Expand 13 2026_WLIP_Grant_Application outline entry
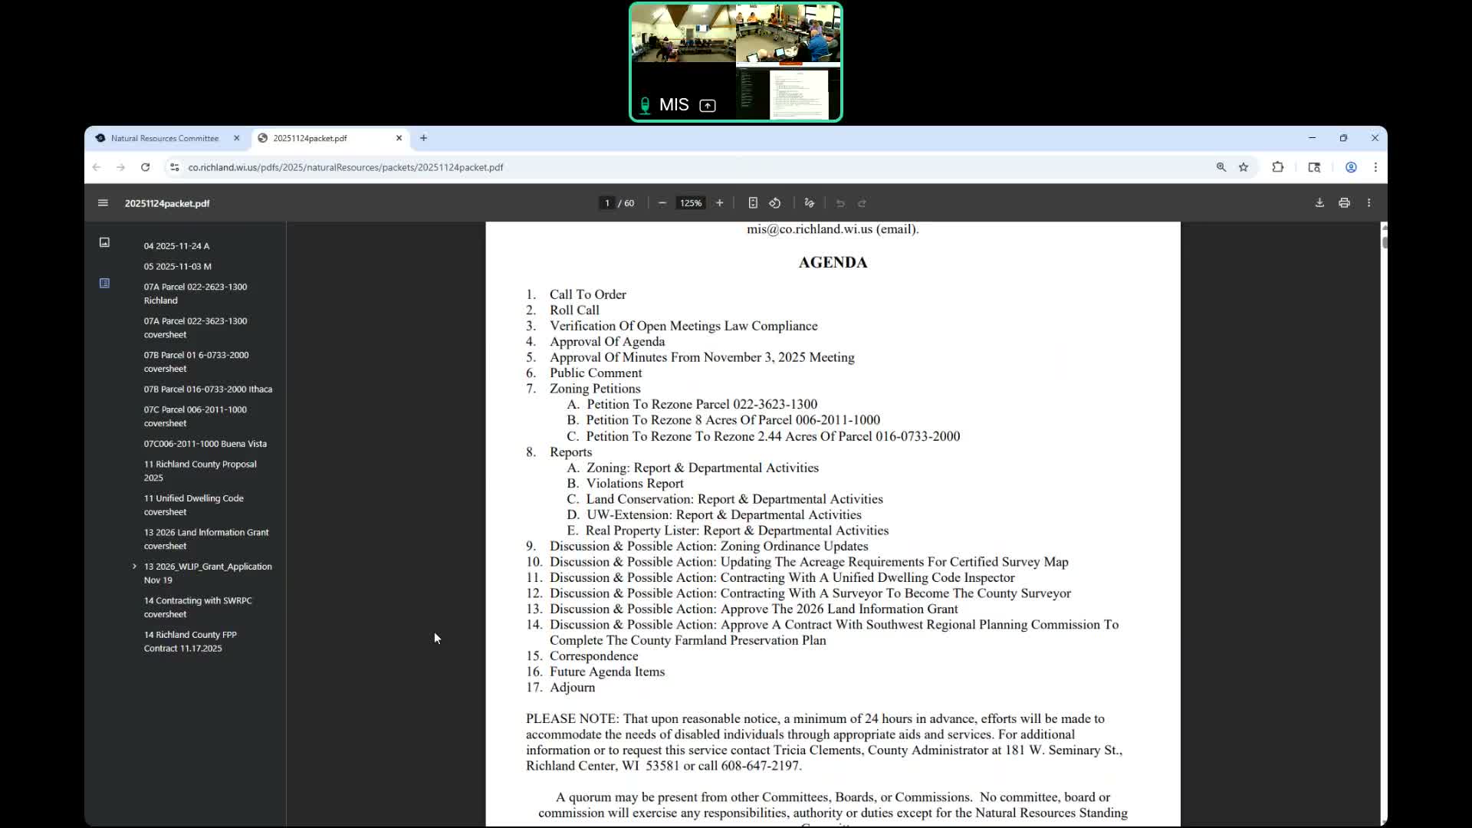 pyautogui.click(x=135, y=567)
